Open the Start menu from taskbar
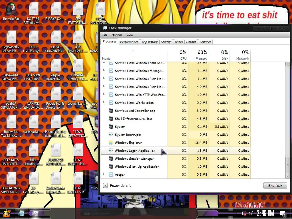This screenshot has height=219, width=292. 7,214
